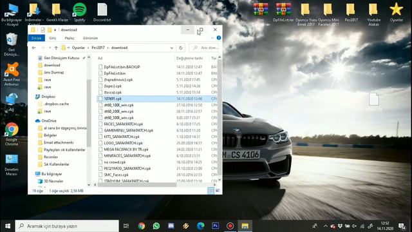Click the taskbar clock showing 12:52
412x232 pixels.
coord(385,226)
